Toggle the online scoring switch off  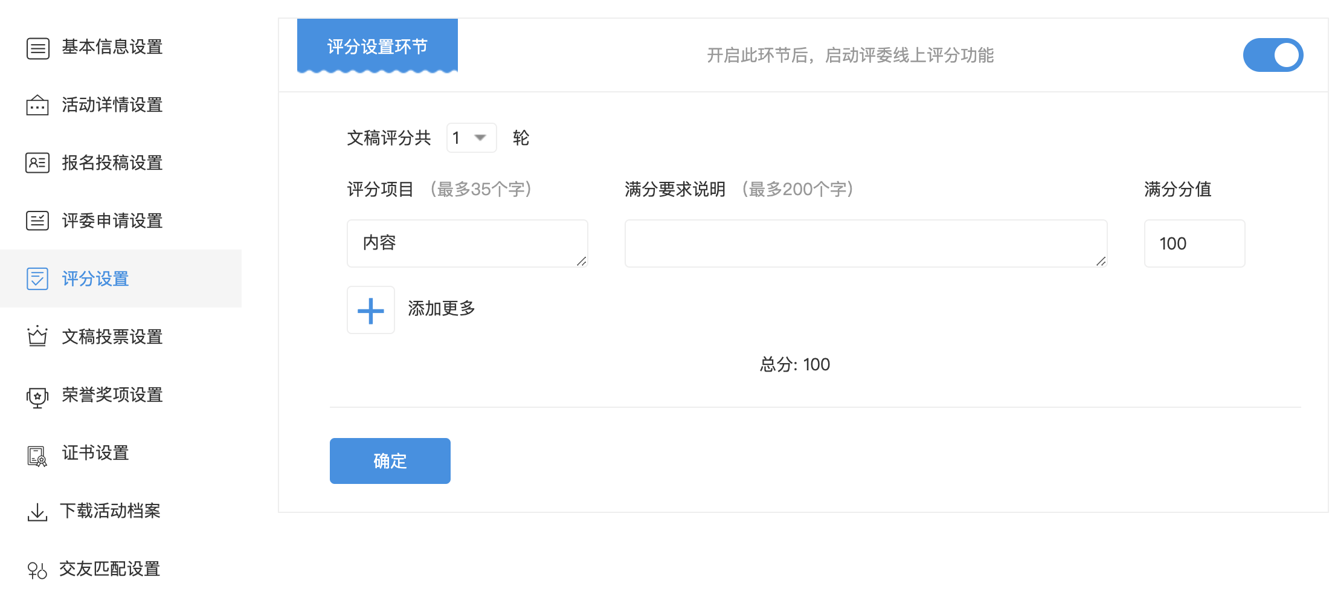click(x=1273, y=55)
